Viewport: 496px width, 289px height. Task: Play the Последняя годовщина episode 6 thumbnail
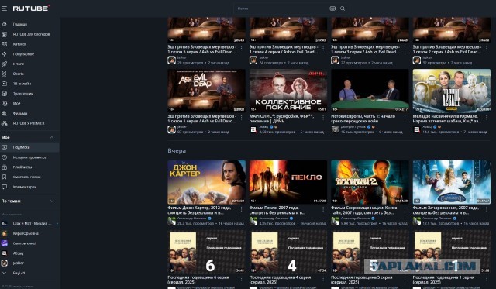207,252
